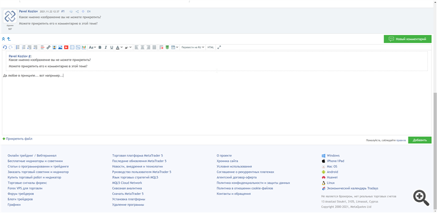
Task: Translate the comment with the EN link
Action: point(89,12)
